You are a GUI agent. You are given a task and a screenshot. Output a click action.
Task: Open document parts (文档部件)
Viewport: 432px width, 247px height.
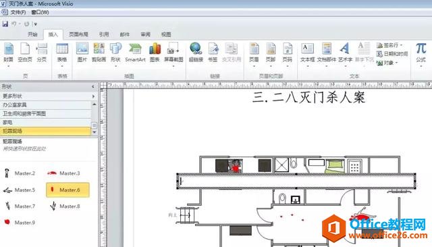(327, 54)
